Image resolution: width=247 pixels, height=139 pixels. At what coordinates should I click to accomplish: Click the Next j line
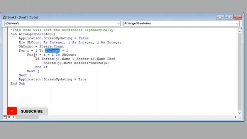point(33,71)
